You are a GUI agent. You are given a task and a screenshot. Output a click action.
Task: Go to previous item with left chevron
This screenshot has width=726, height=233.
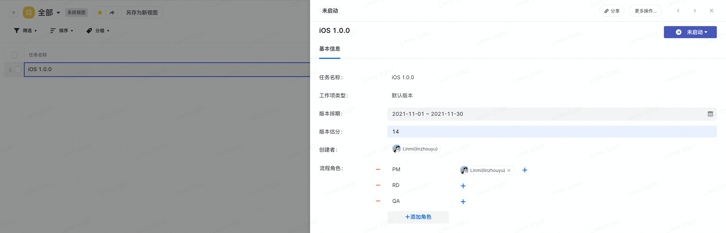(x=678, y=11)
